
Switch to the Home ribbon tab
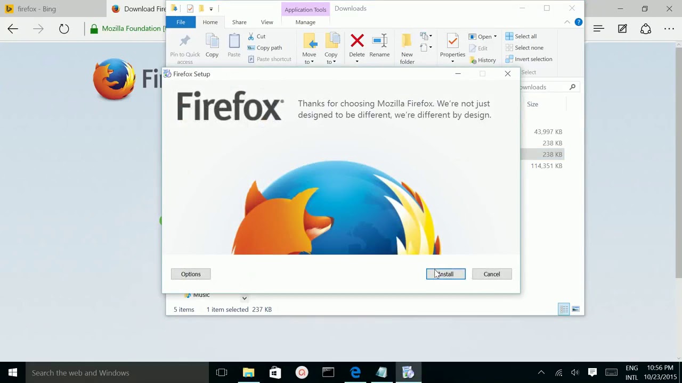[x=210, y=22]
